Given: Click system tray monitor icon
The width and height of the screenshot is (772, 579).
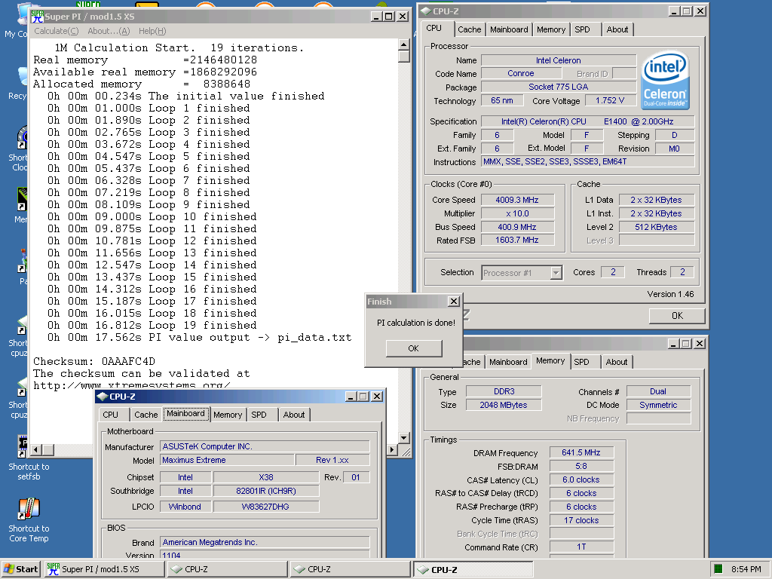Looking at the screenshot, I should coord(718,569).
